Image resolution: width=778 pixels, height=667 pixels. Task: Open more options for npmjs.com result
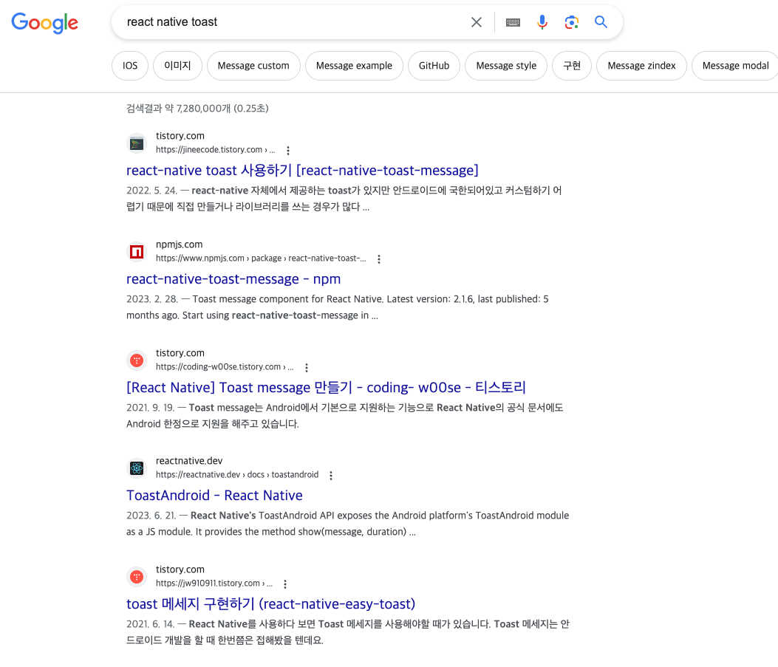point(378,259)
